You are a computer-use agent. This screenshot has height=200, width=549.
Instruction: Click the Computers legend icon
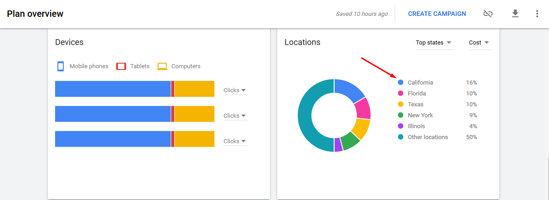(163, 66)
